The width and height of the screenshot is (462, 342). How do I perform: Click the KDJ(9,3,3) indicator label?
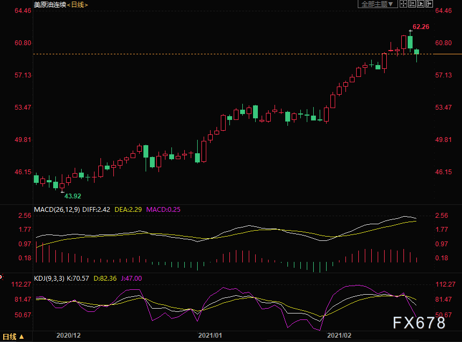point(49,279)
